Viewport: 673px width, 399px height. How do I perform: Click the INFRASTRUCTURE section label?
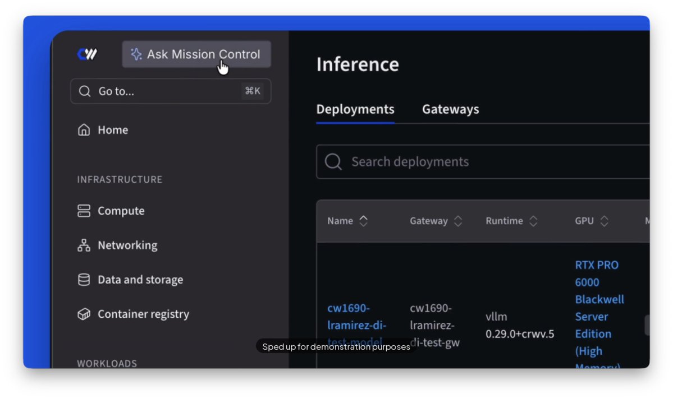coord(120,179)
